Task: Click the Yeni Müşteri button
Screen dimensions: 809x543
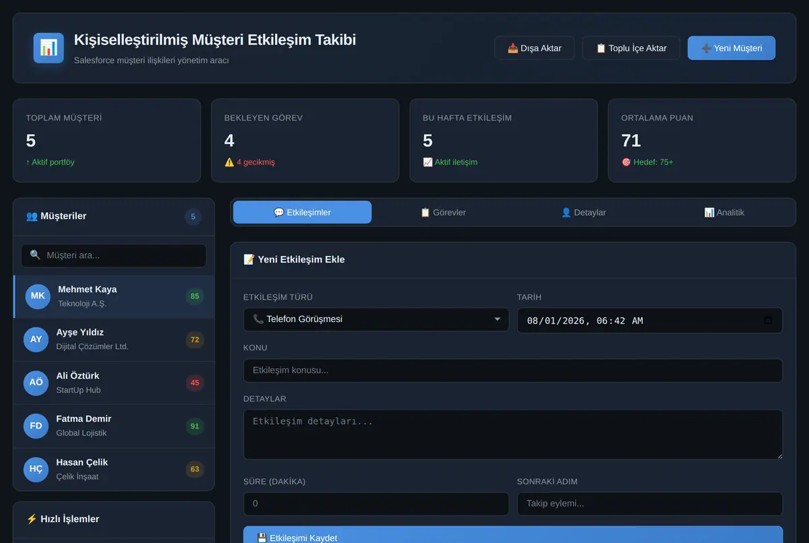Action: coord(731,49)
